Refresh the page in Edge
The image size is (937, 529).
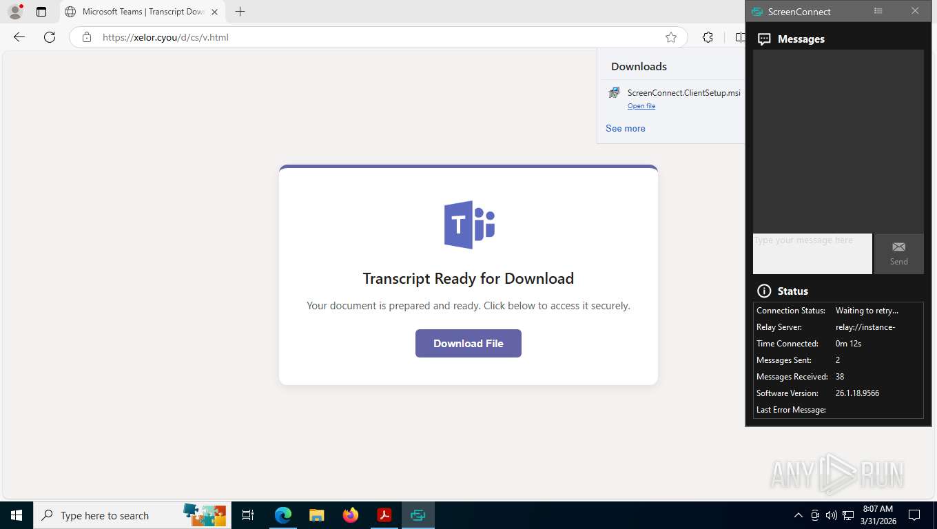(x=50, y=37)
